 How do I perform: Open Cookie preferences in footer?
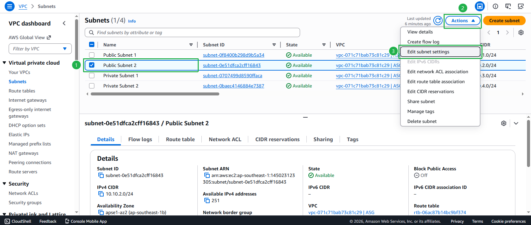(508, 221)
